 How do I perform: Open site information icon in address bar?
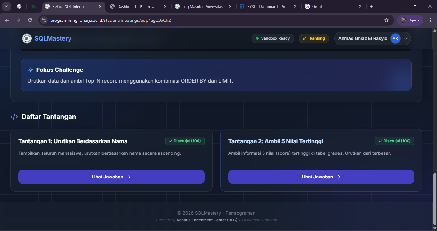click(x=44, y=20)
